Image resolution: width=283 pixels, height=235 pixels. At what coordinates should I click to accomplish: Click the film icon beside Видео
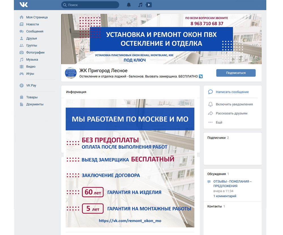(x=22, y=67)
